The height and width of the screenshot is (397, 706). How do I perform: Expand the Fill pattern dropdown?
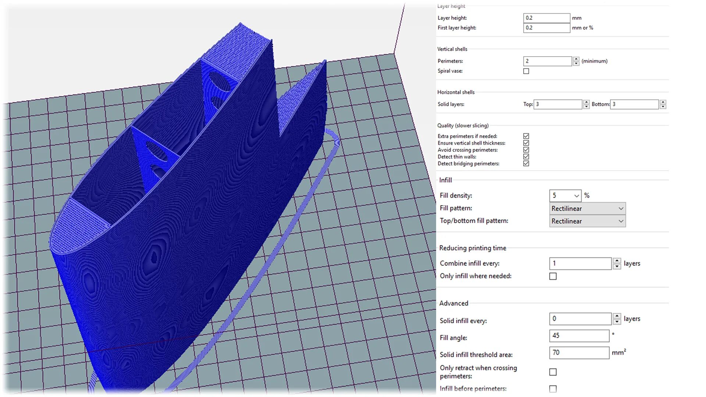[621, 208]
